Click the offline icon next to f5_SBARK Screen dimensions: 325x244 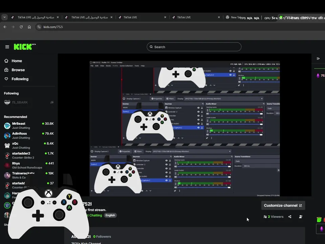(x=52, y=102)
